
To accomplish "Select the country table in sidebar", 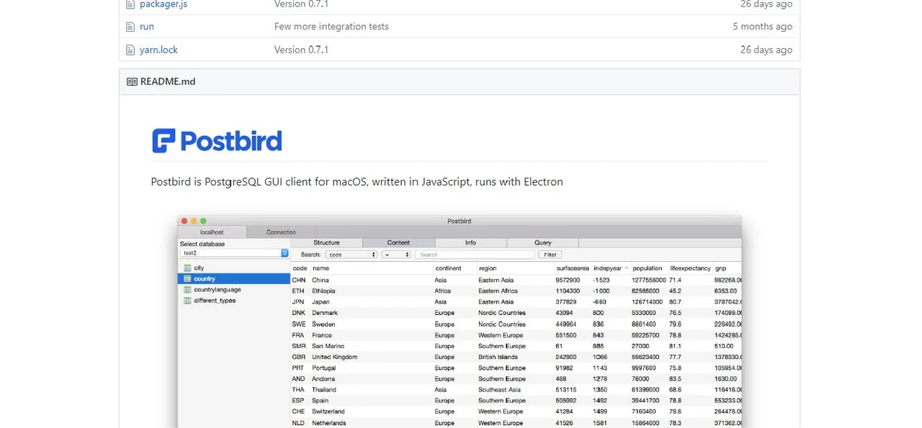I will point(233,278).
